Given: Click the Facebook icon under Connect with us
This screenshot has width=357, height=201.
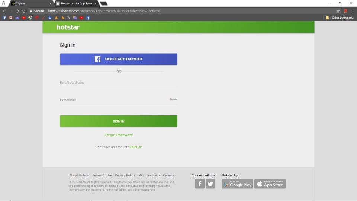Looking at the screenshot, I should coord(200,184).
